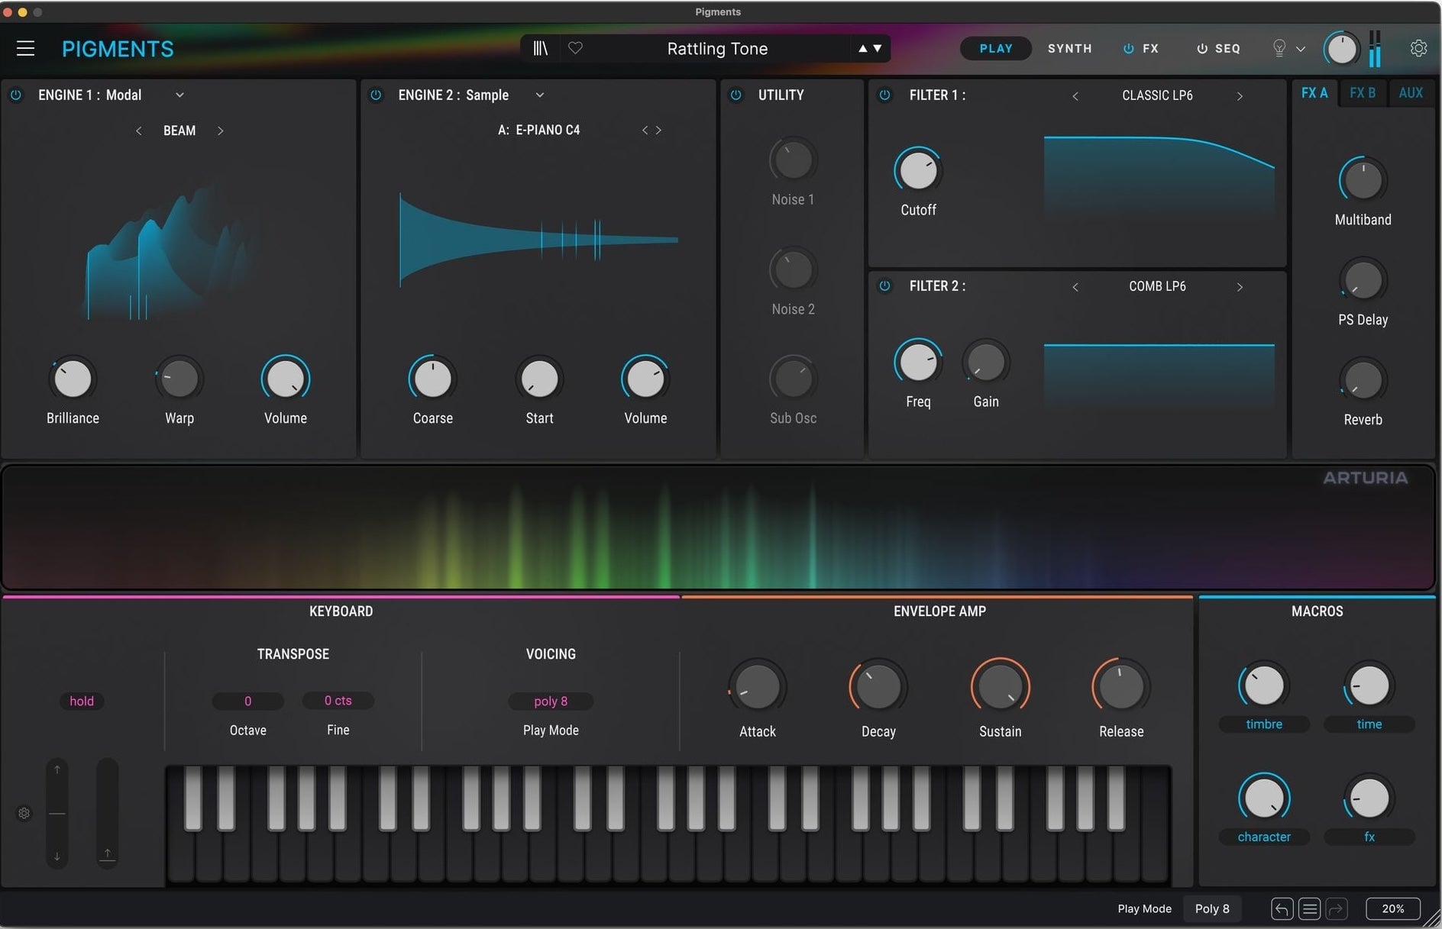Select the AUX tab
The width and height of the screenshot is (1442, 929).
(1411, 93)
